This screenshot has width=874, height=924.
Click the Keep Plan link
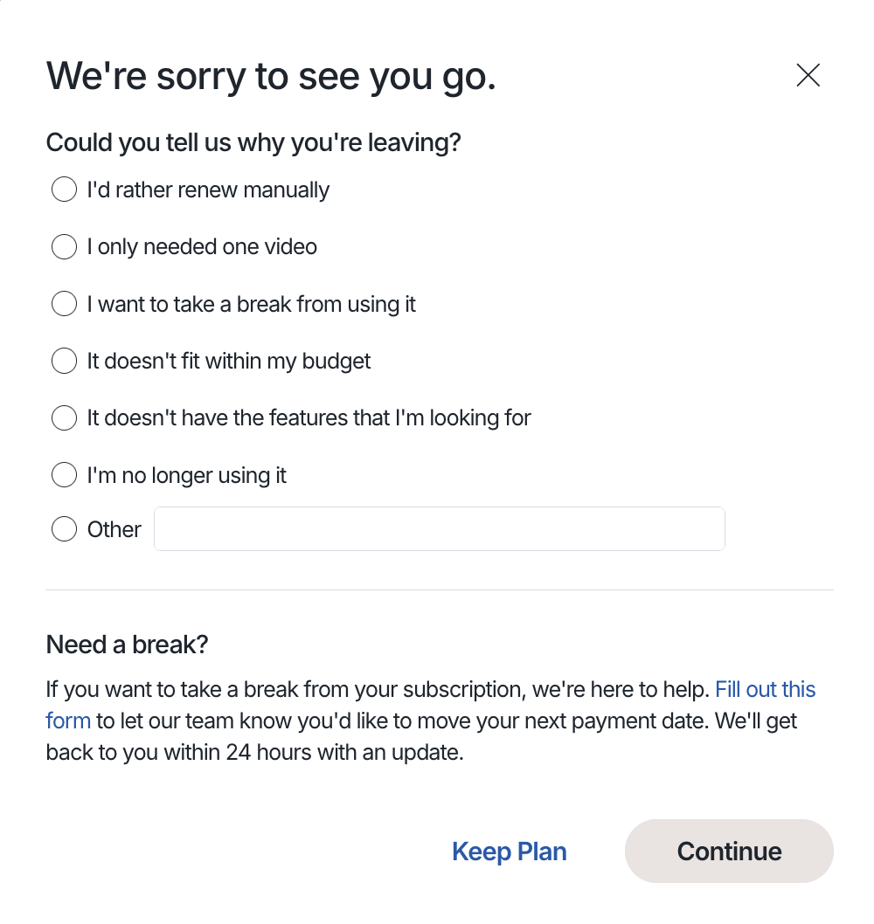point(509,852)
